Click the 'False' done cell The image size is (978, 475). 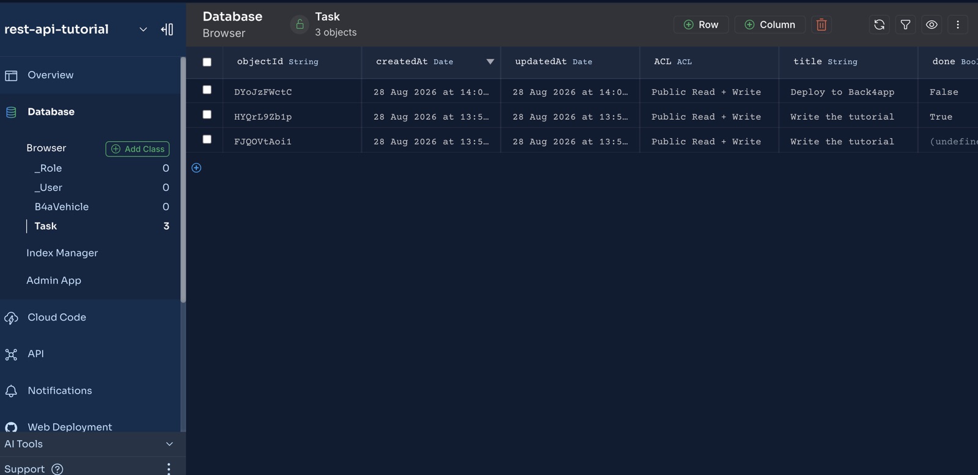point(949,92)
